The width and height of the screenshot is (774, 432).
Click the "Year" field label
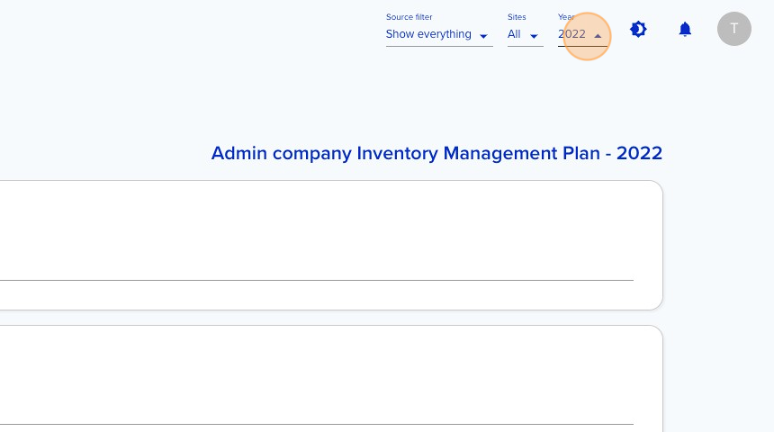[x=566, y=17]
